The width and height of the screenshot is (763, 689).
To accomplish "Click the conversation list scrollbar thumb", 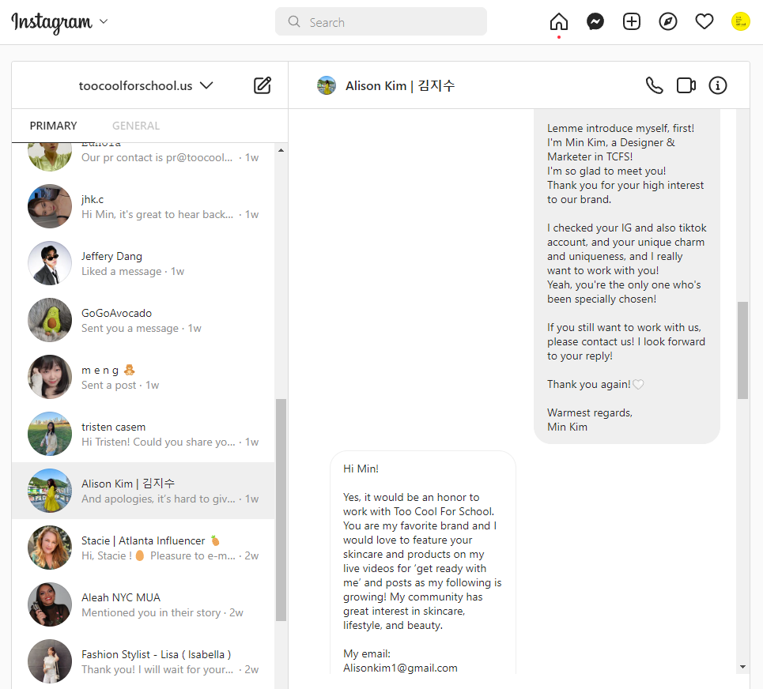I will pos(281,510).
